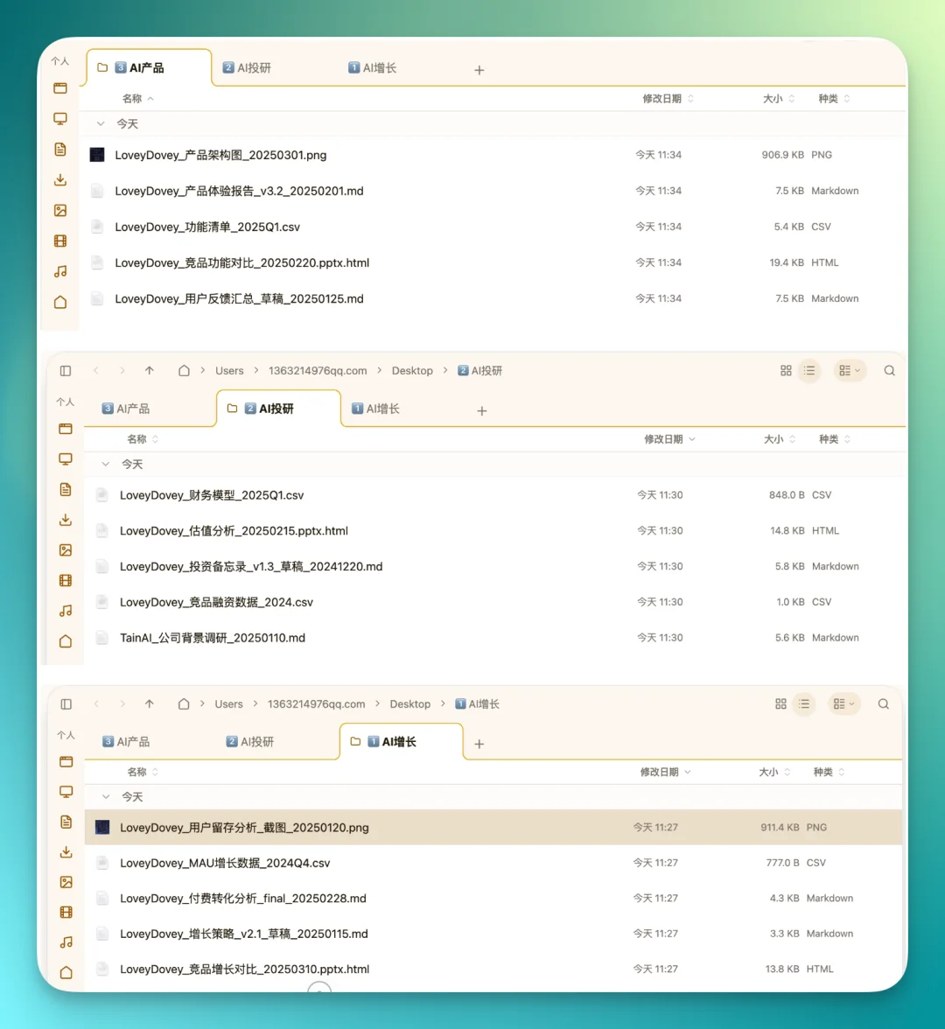This screenshot has height=1029, width=945.
Task: Switch to the AI产品 tab in bottom window
Action: click(127, 741)
